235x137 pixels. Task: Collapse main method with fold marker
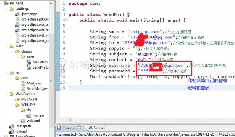[67, 20]
